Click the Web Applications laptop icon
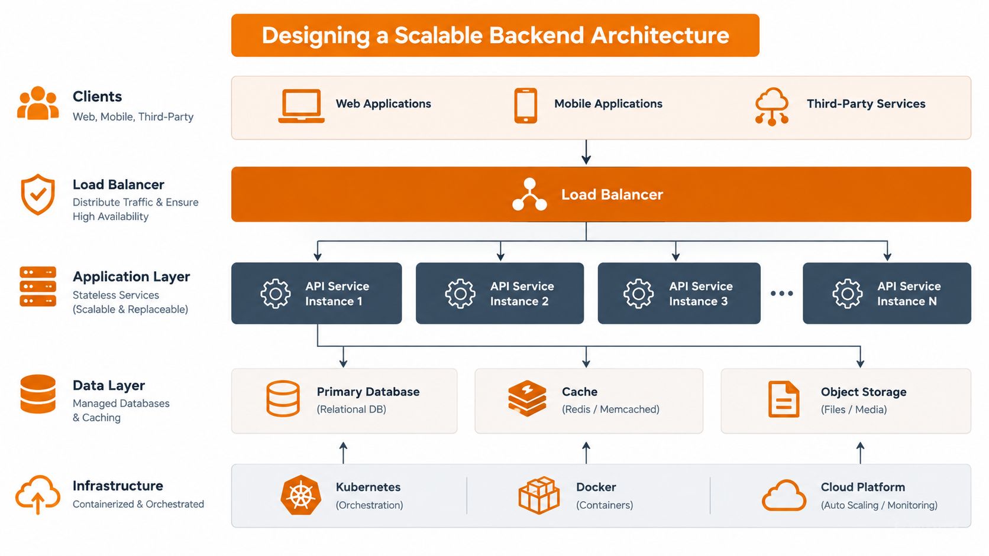989x556 pixels. (301, 106)
